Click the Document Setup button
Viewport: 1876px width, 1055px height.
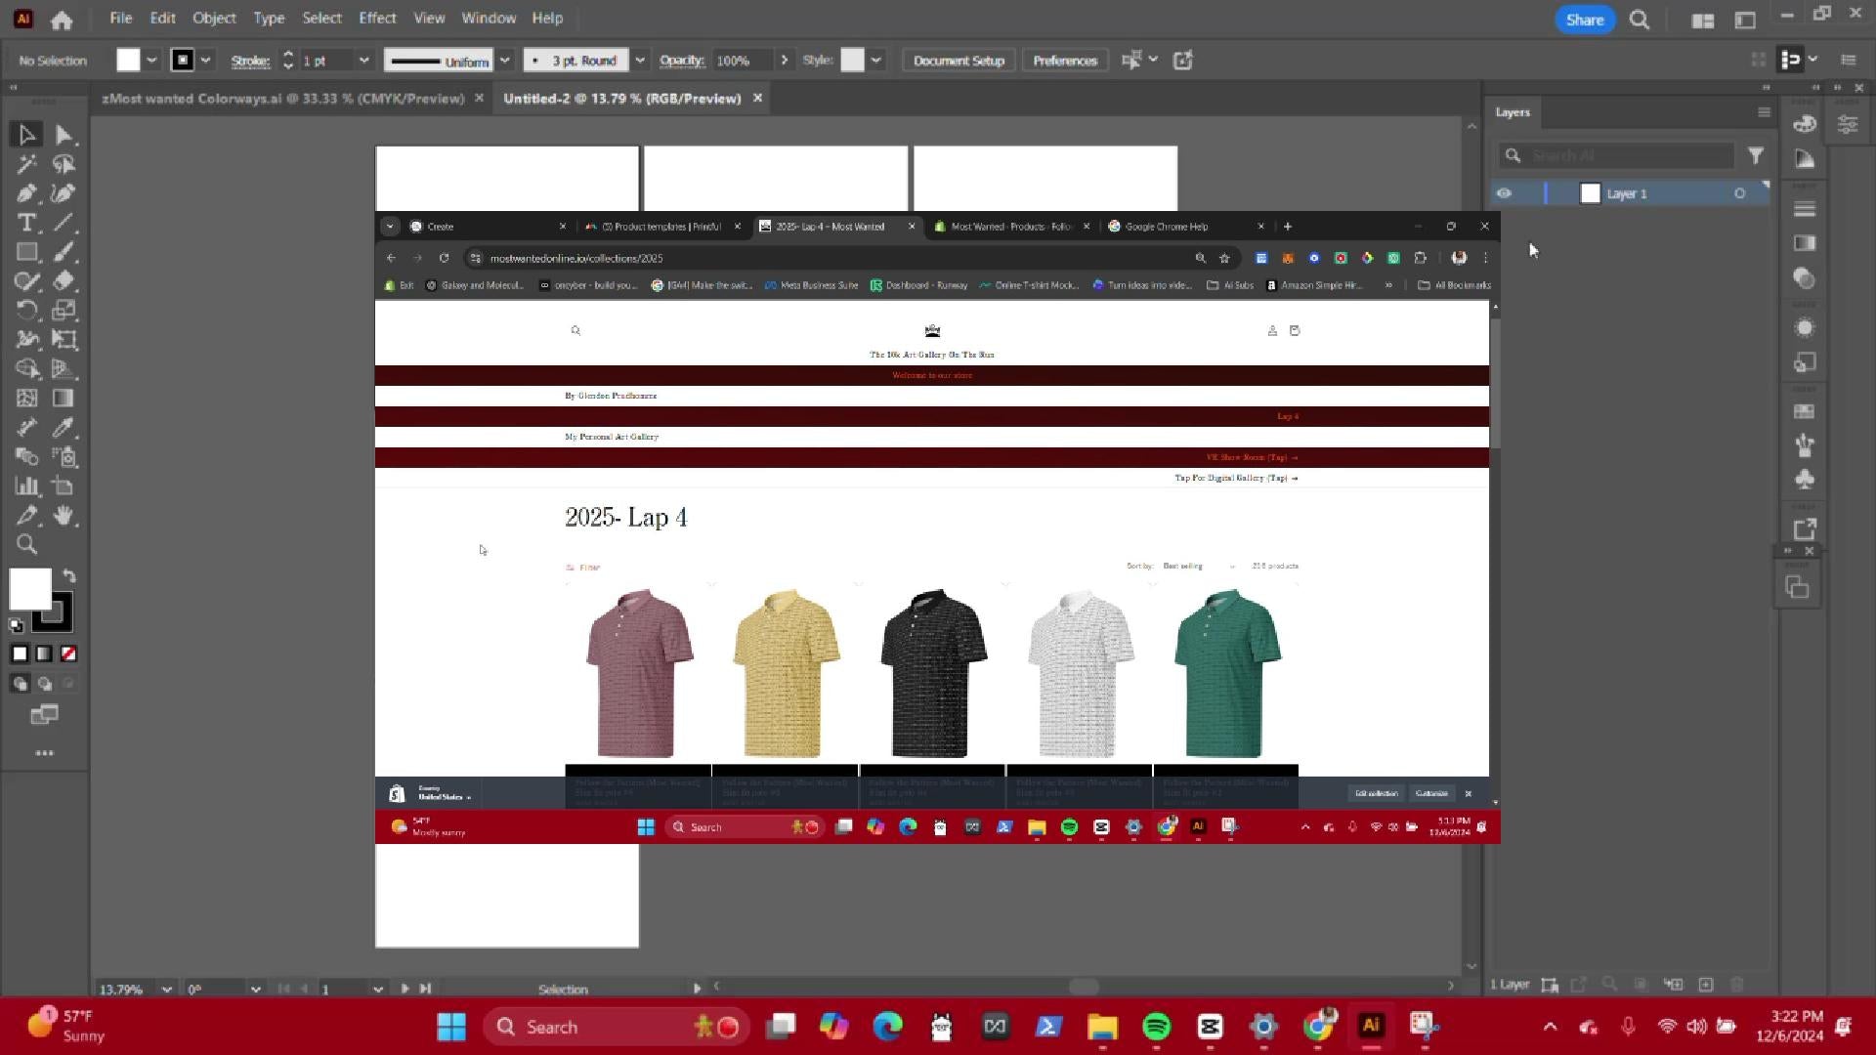pyautogui.click(x=959, y=61)
